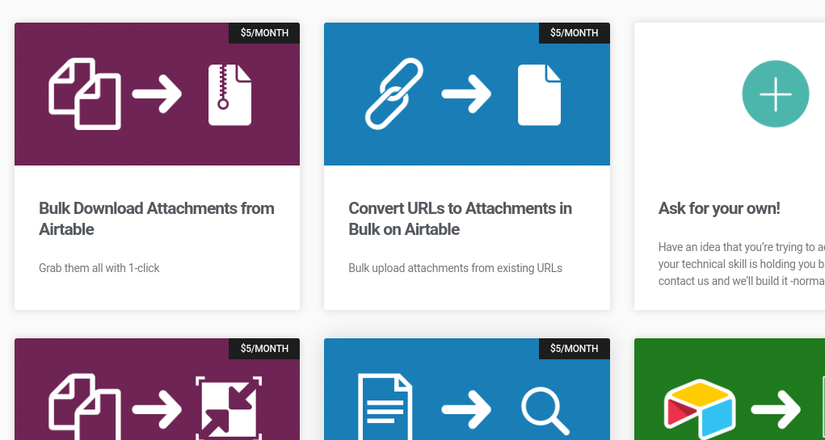Click $5/MONTH badge on Bulk Download card
Viewport: 825px width, 440px height.
point(264,33)
